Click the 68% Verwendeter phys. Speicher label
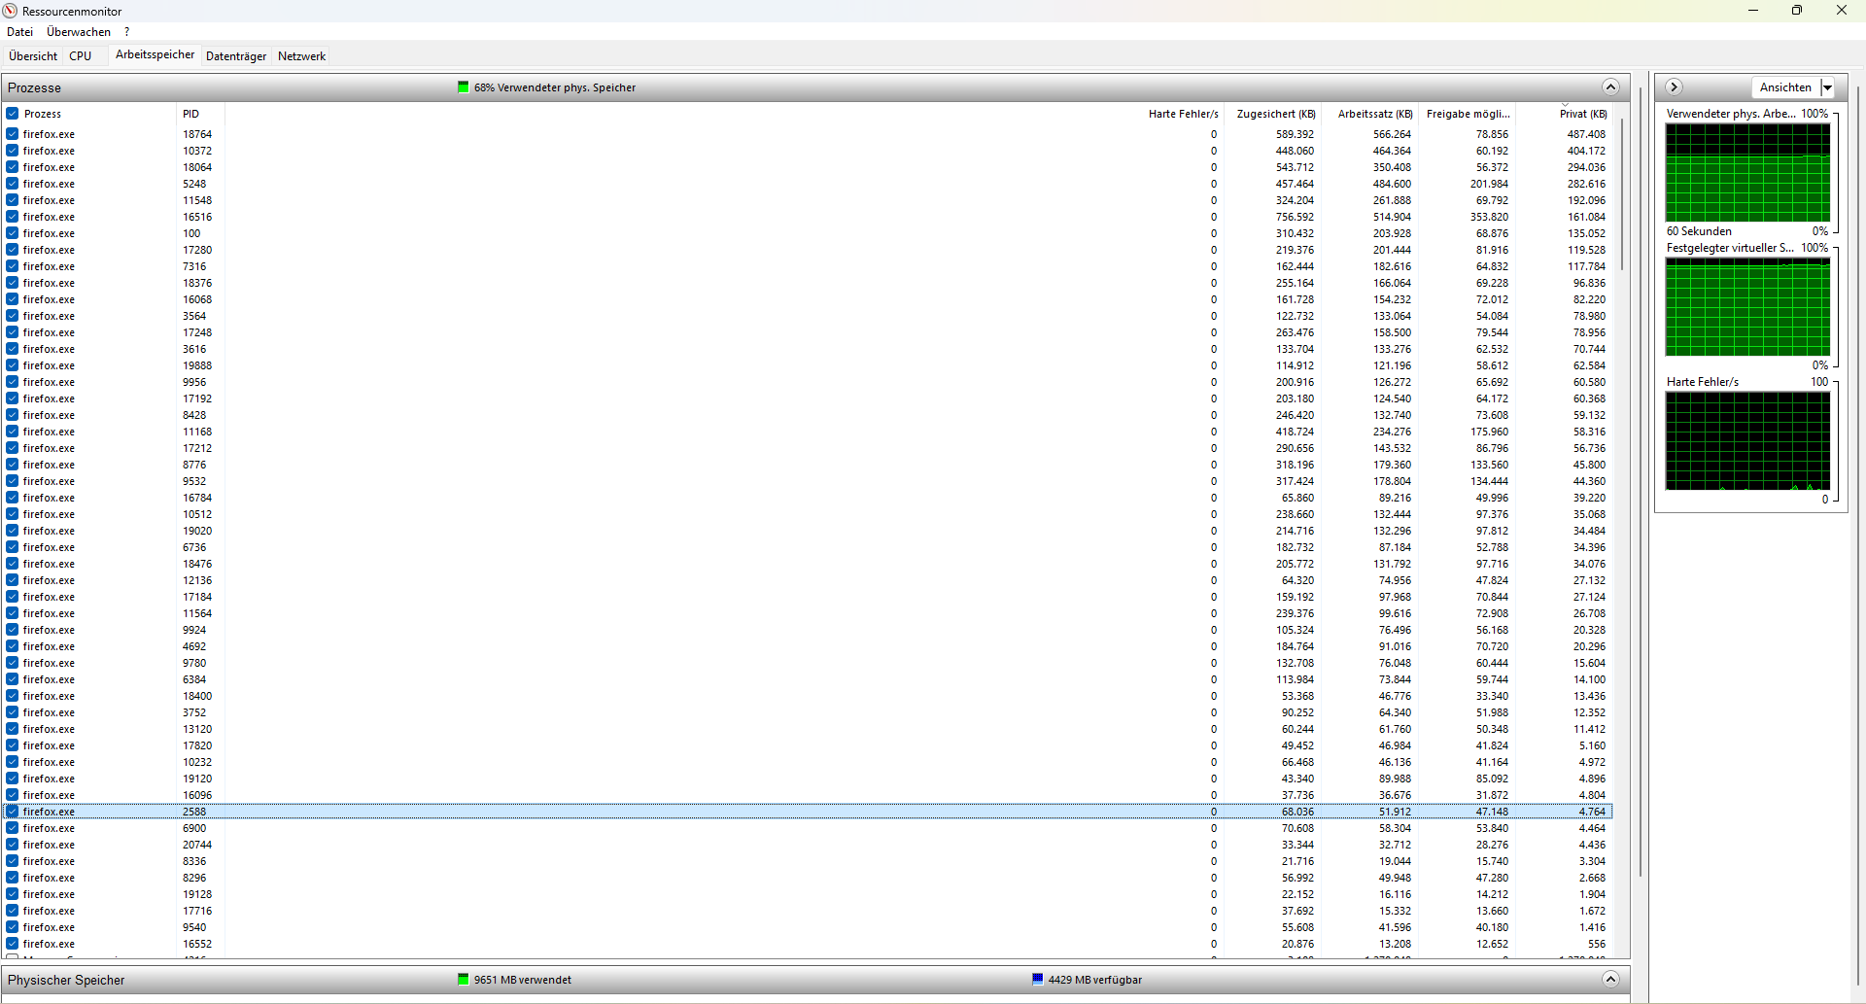This screenshot has width=1866, height=1004. coord(555,87)
